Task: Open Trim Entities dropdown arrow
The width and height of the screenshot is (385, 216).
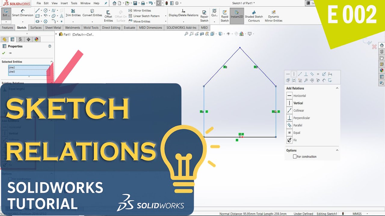Action: pyautogui.click(x=73, y=21)
